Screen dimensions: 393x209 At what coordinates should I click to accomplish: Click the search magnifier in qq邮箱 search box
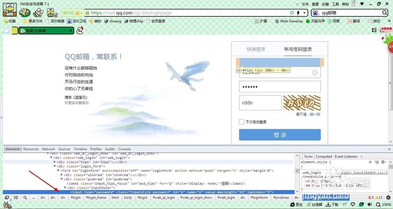[x=384, y=13]
